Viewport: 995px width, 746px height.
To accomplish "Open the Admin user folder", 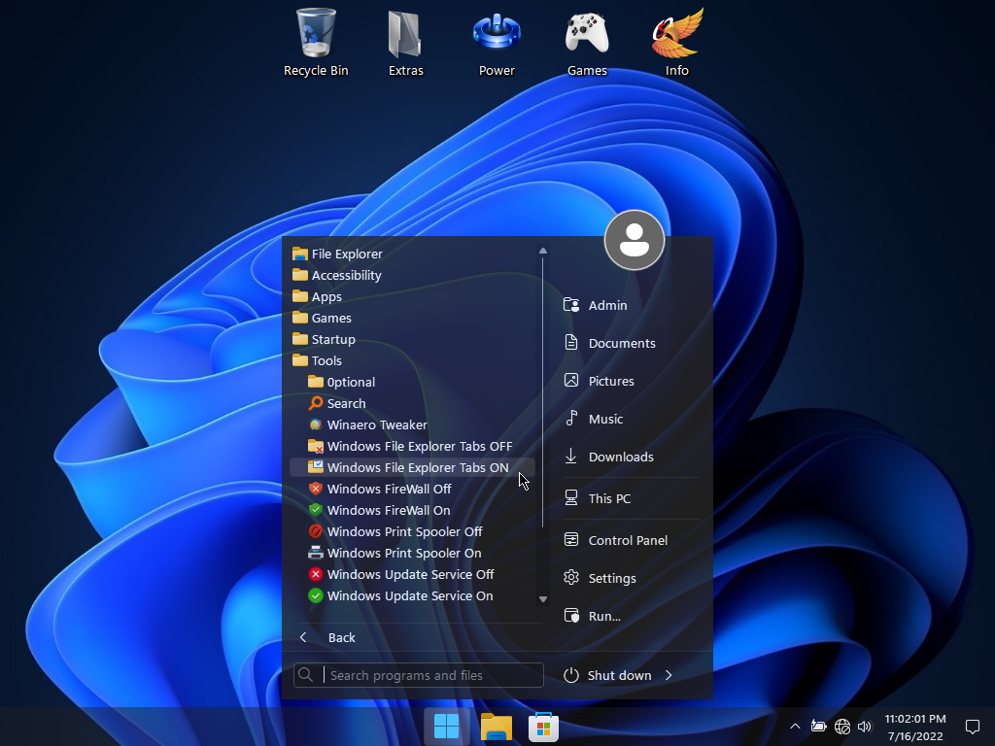I will click(631, 305).
